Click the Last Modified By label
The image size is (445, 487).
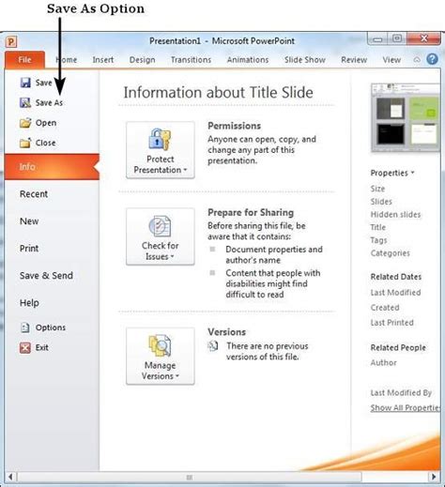(x=401, y=392)
